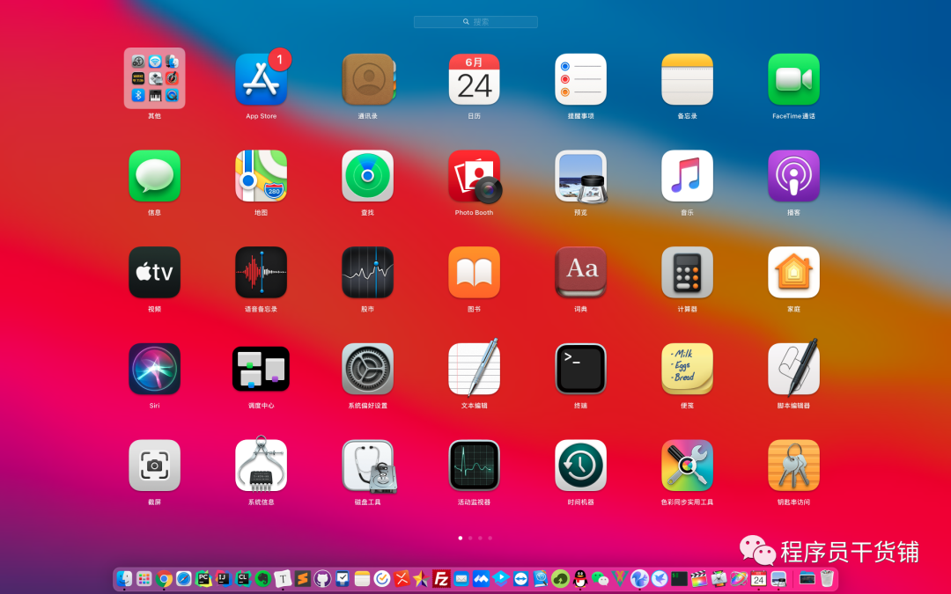The height and width of the screenshot is (594, 951).
Task: Open the Dock's Calendar icon showing 24
Action: click(758, 579)
